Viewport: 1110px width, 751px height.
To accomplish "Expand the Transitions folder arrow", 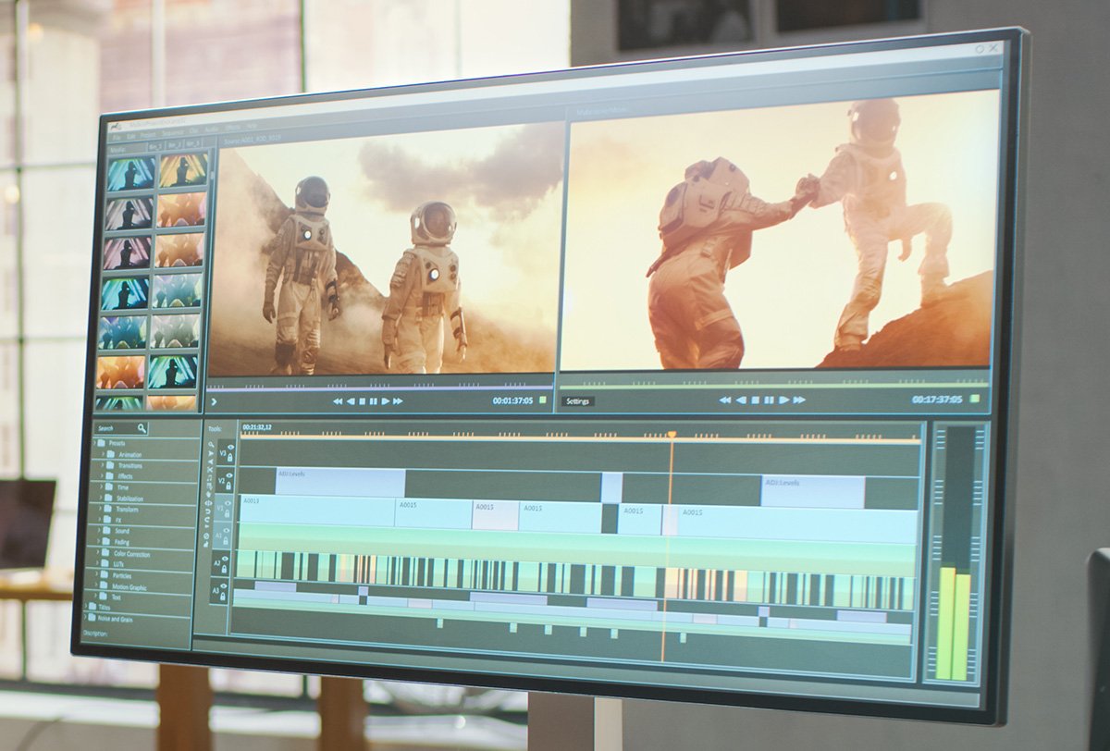I will pyautogui.click(x=103, y=466).
